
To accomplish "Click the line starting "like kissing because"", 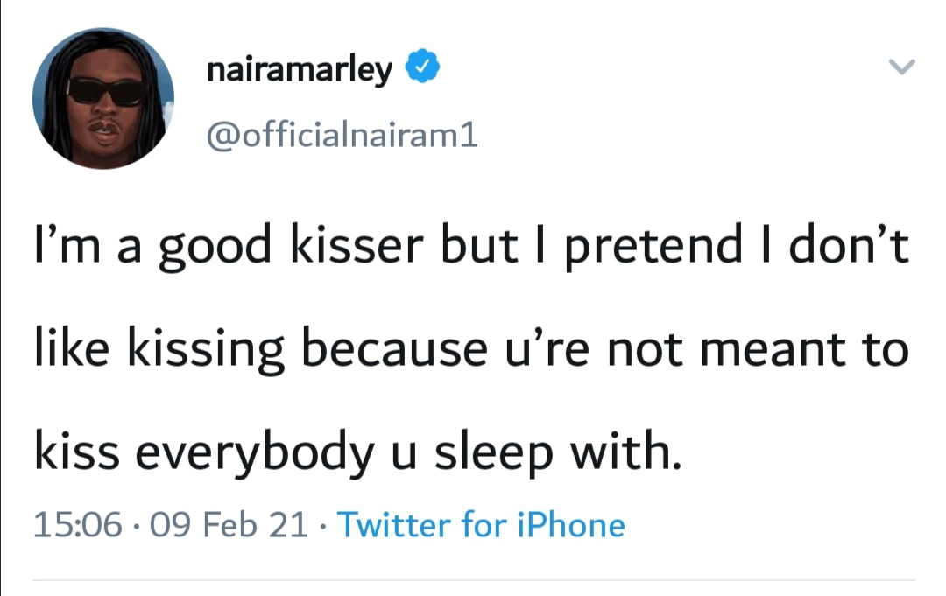I will (471, 351).
